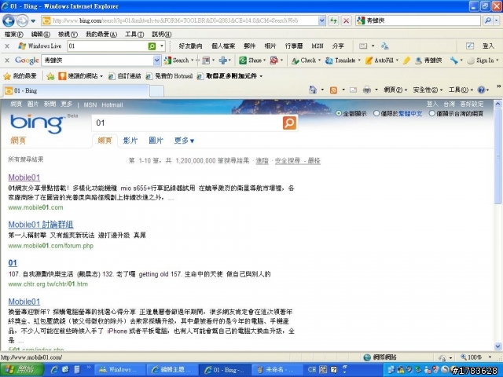Screen dimensions: 503x377
Task: Click the Home icon in command bar
Action: (313, 90)
